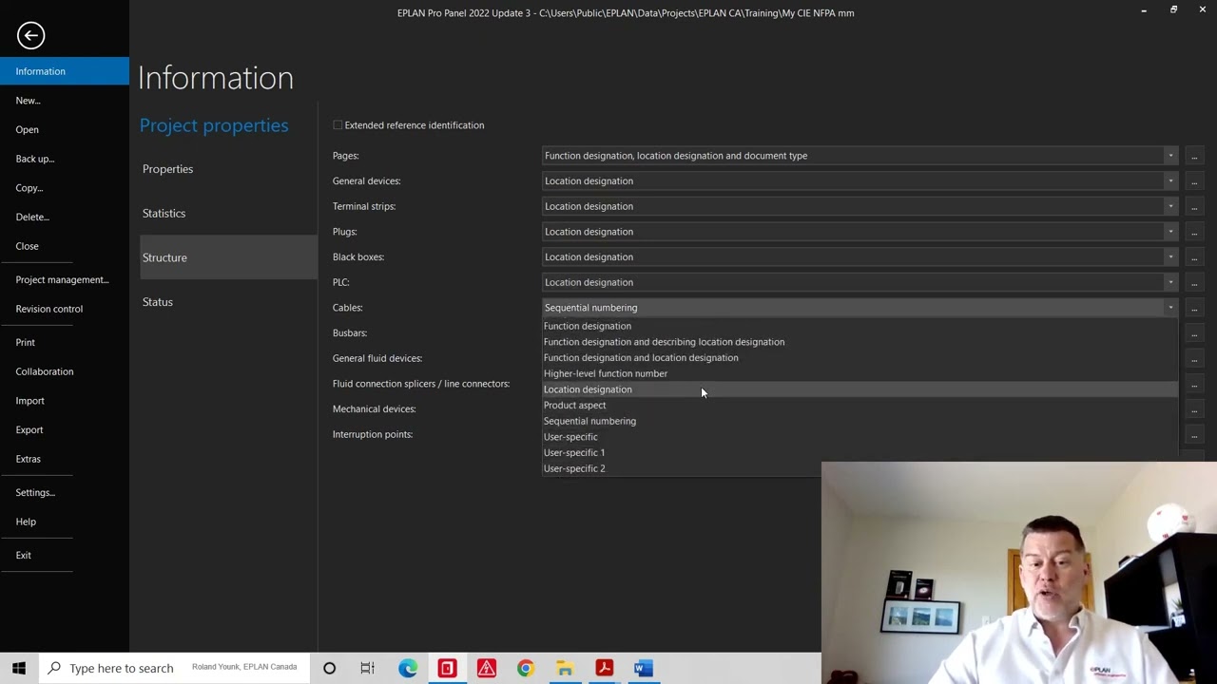Screen dimensions: 1217x684
Task: Click Copy... menu item
Action: coord(65,188)
